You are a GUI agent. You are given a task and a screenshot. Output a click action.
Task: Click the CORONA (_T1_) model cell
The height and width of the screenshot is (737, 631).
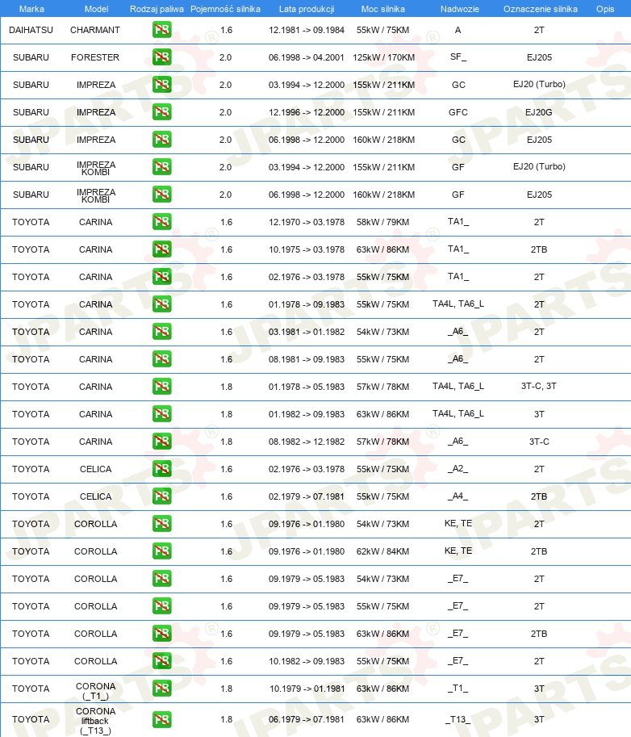tap(95, 691)
